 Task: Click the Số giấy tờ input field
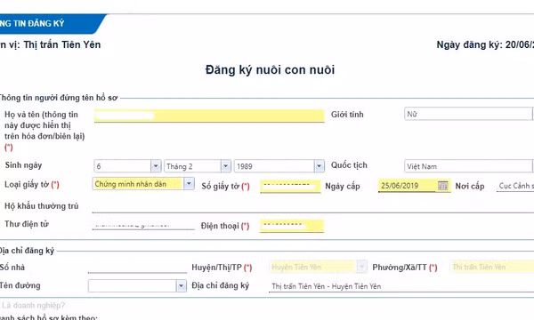290,187
